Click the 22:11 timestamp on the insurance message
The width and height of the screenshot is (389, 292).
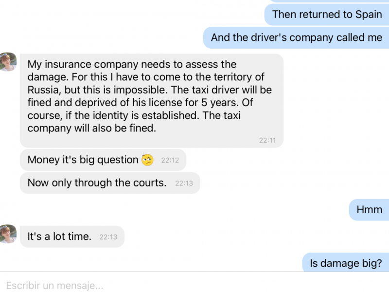[x=267, y=140]
